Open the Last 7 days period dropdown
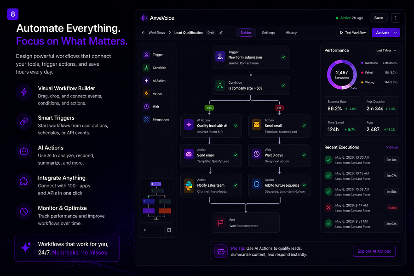Viewport: 414px width, 276px height. [x=386, y=51]
